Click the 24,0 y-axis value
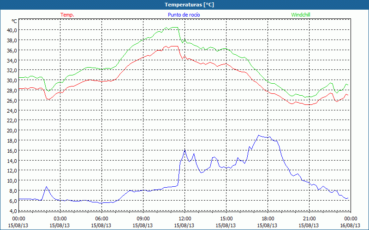The height and width of the screenshot is (230, 369). point(12,110)
